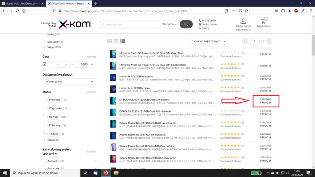Viewport: 315px width, 177px height.
Task: Open the shopping cart icon
Action: [x=263, y=21]
